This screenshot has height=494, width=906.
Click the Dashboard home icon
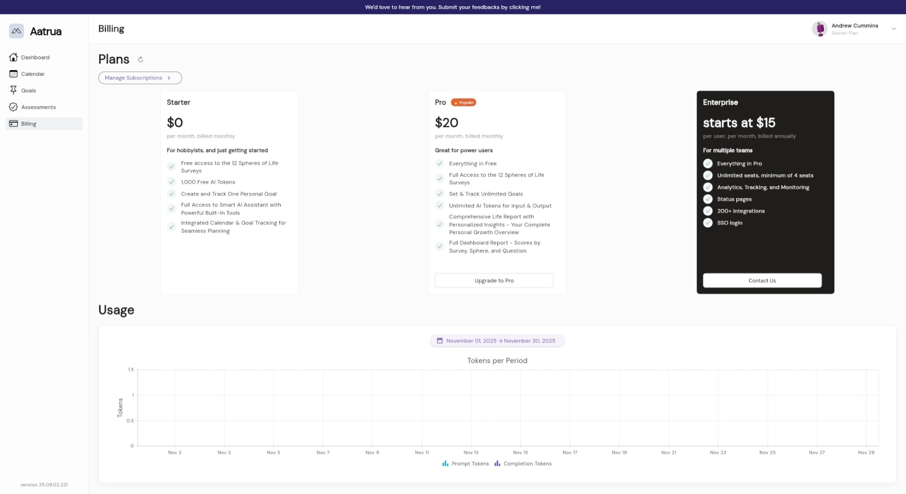pos(13,57)
